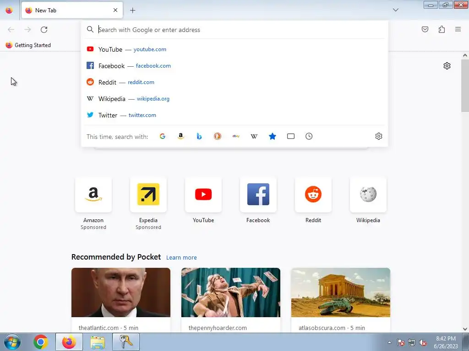
Task: Reload the current page
Action: [44, 30]
